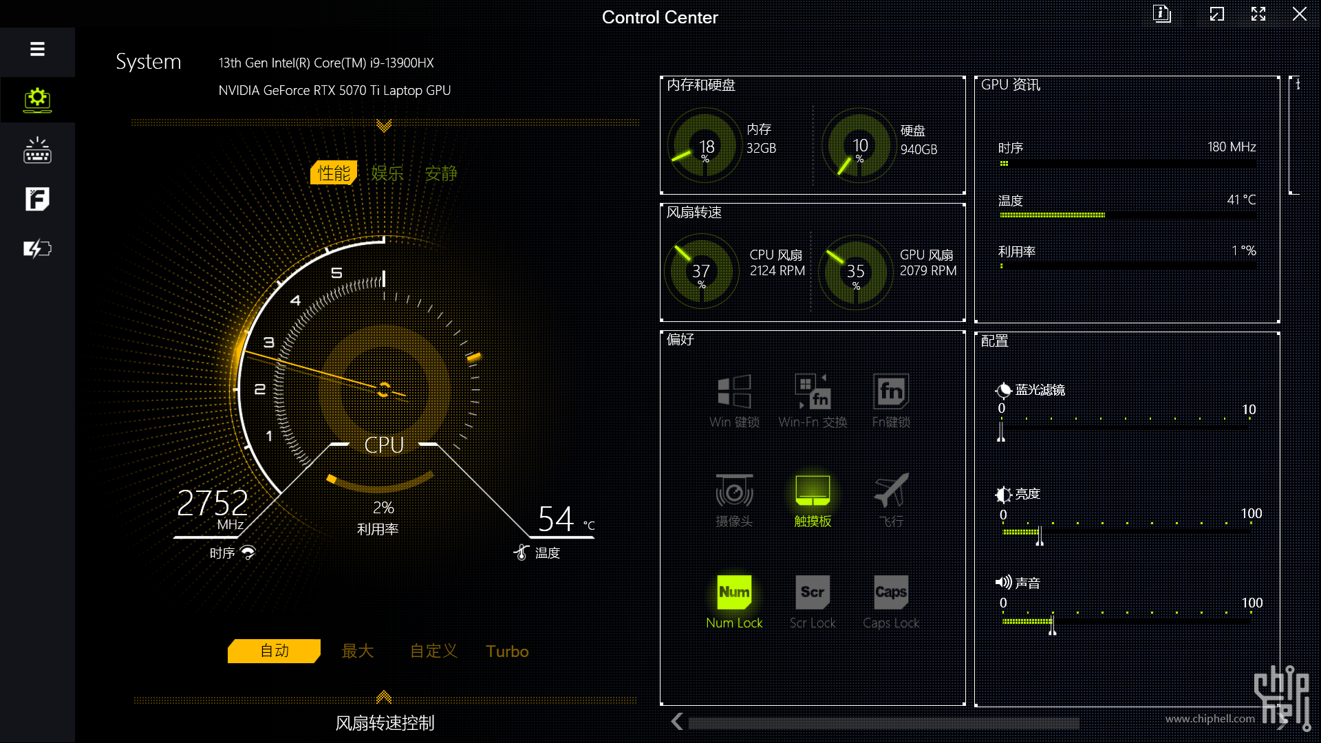Click the window resize icon in title bar
Viewport: 1321px width, 743px height.
tap(1217, 14)
